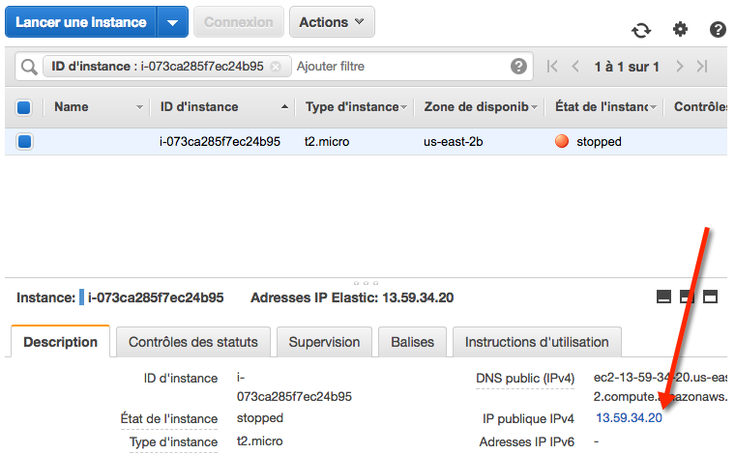This screenshot has height=454, width=735.
Task: Expand the Actions dropdown menu
Action: 332,22
